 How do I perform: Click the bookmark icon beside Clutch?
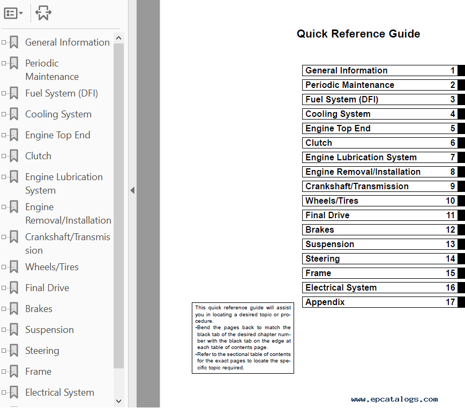point(14,157)
